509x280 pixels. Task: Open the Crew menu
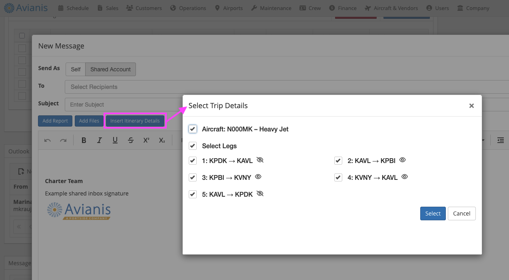coord(310,8)
